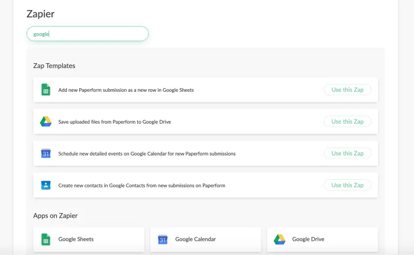Select the Google Drive app card label

click(308, 240)
